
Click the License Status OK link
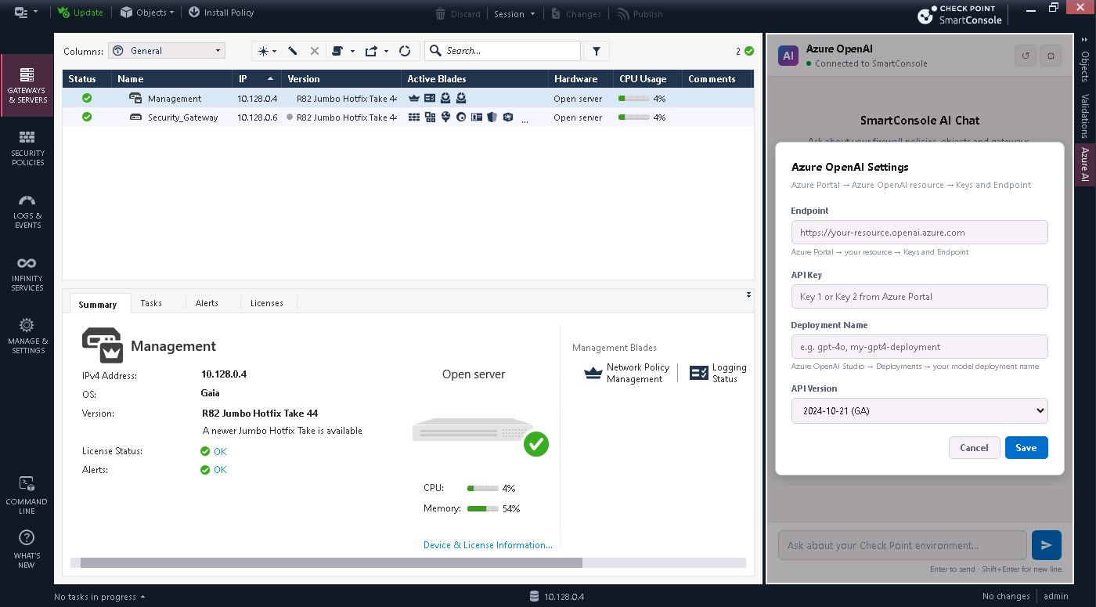[x=220, y=451]
